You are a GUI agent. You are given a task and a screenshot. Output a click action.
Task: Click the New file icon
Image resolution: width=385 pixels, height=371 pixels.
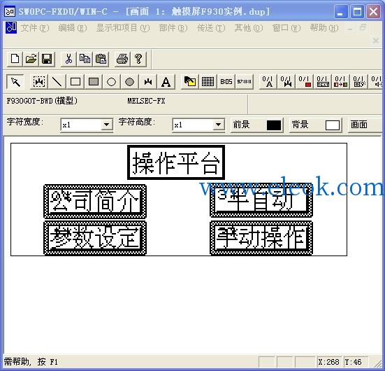click(x=15, y=59)
